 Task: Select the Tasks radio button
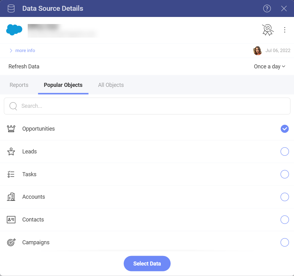tap(284, 174)
